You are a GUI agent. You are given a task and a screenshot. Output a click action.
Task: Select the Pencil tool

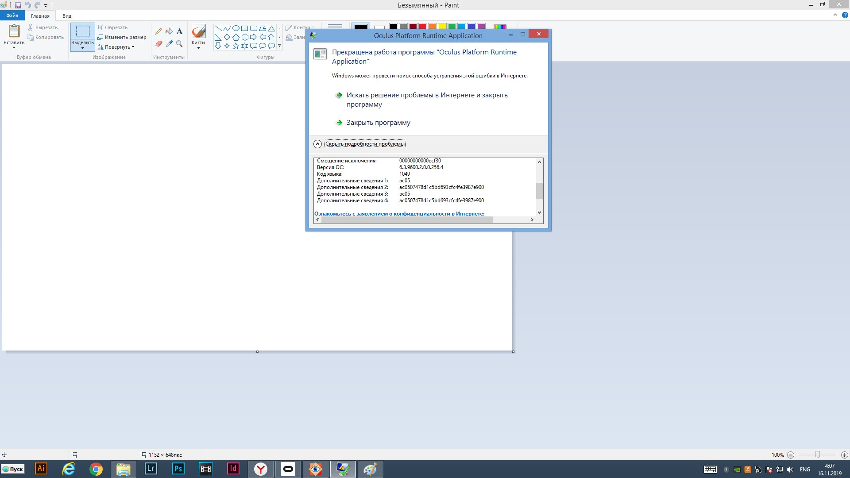pyautogui.click(x=158, y=31)
